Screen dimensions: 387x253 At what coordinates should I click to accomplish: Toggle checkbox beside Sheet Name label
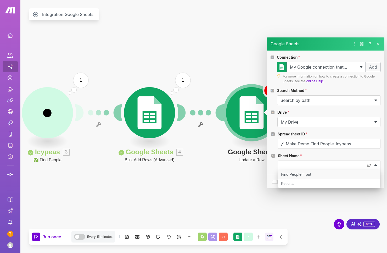tap(273, 156)
